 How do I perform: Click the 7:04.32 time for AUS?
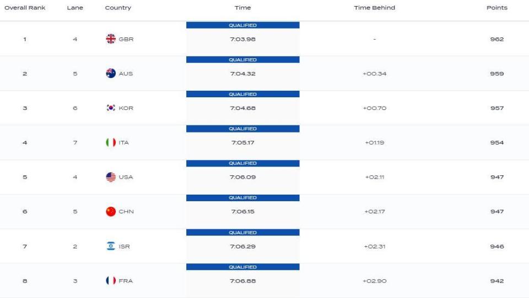242,74
